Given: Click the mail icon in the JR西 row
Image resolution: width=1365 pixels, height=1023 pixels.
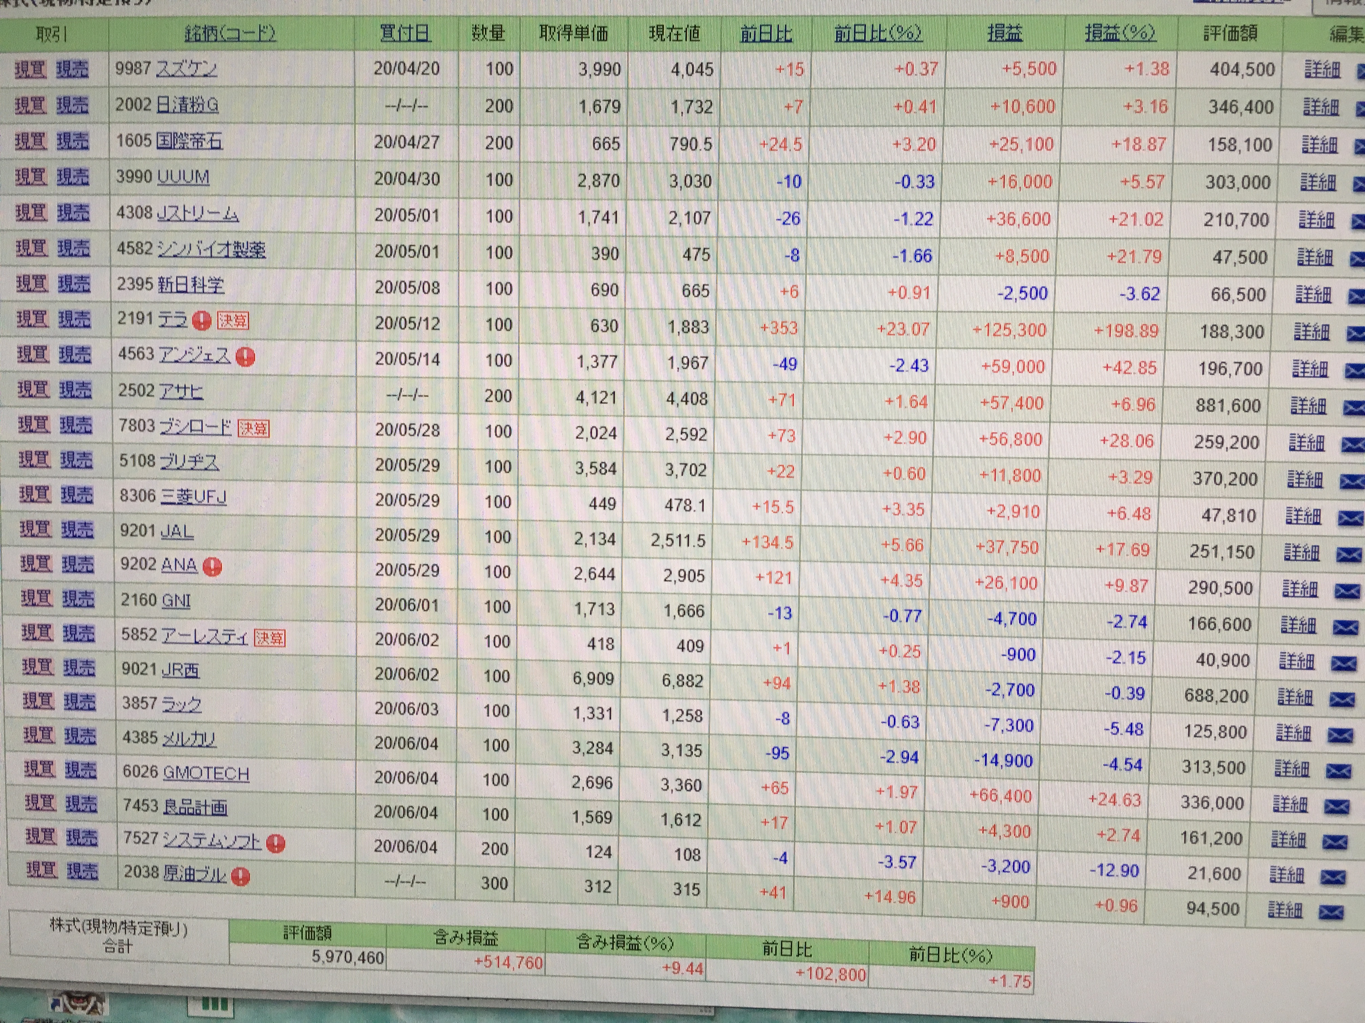Looking at the screenshot, I should click(x=1342, y=699).
